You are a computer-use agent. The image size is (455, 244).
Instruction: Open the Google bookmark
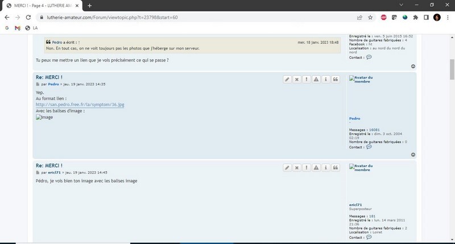click(7, 28)
